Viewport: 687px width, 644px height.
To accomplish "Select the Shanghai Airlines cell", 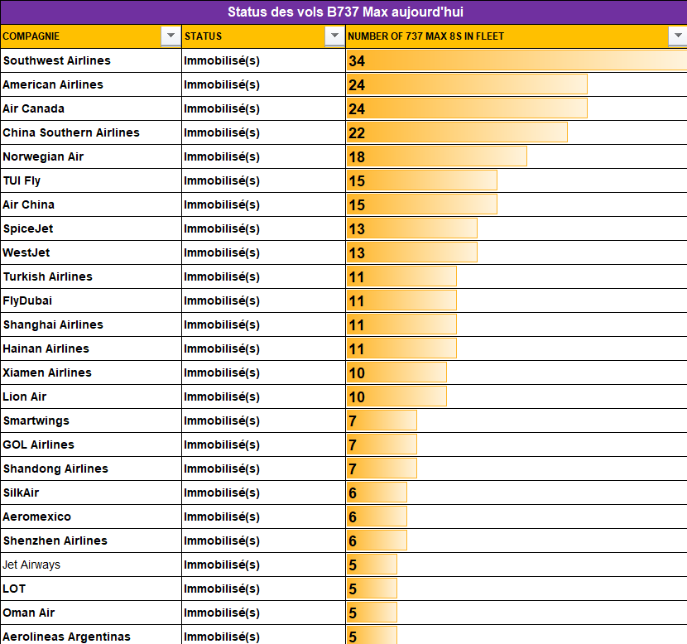I will click(x=91, y=324).
